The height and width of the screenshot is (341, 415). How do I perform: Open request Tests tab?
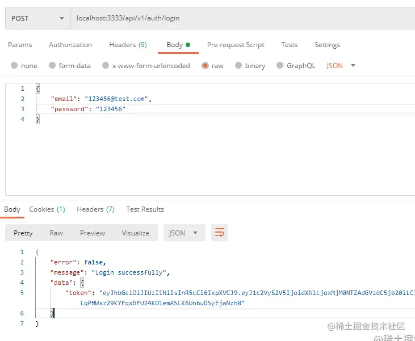(290, 45)
